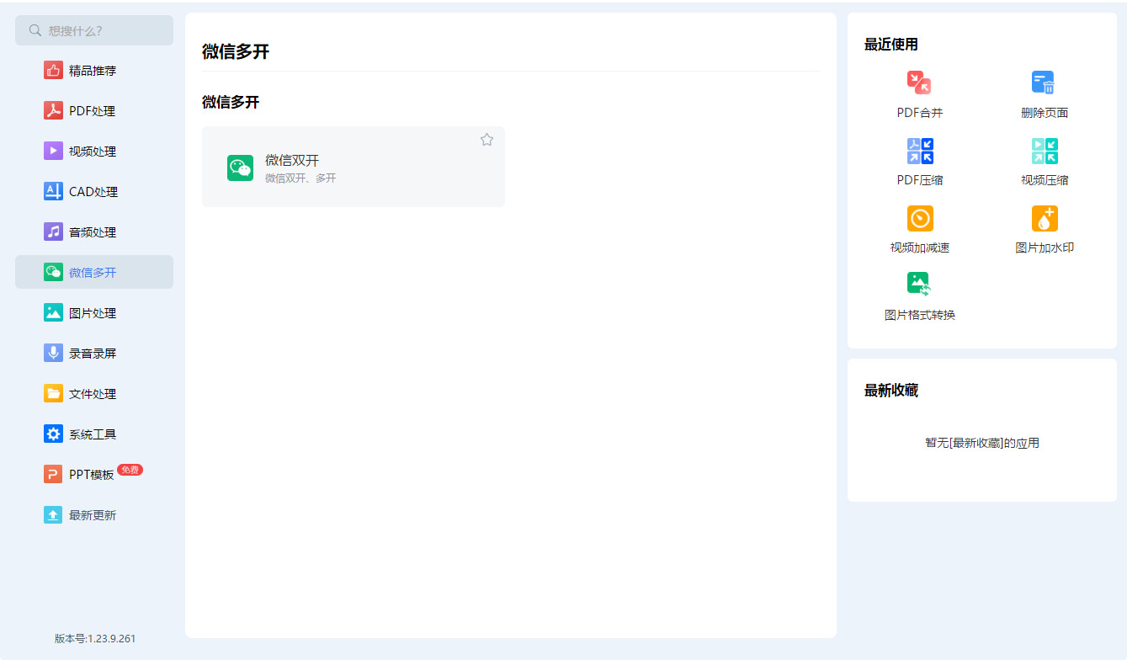Click the 最新收藏 heading

[x=891, y=391]
